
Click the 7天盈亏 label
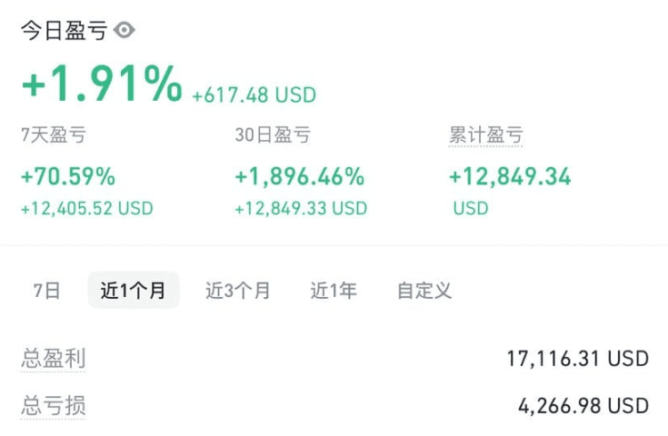click(x=55, y=135)
